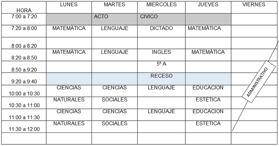Select the HORA header cell
The image size is (279, 146).
(24, 7)
